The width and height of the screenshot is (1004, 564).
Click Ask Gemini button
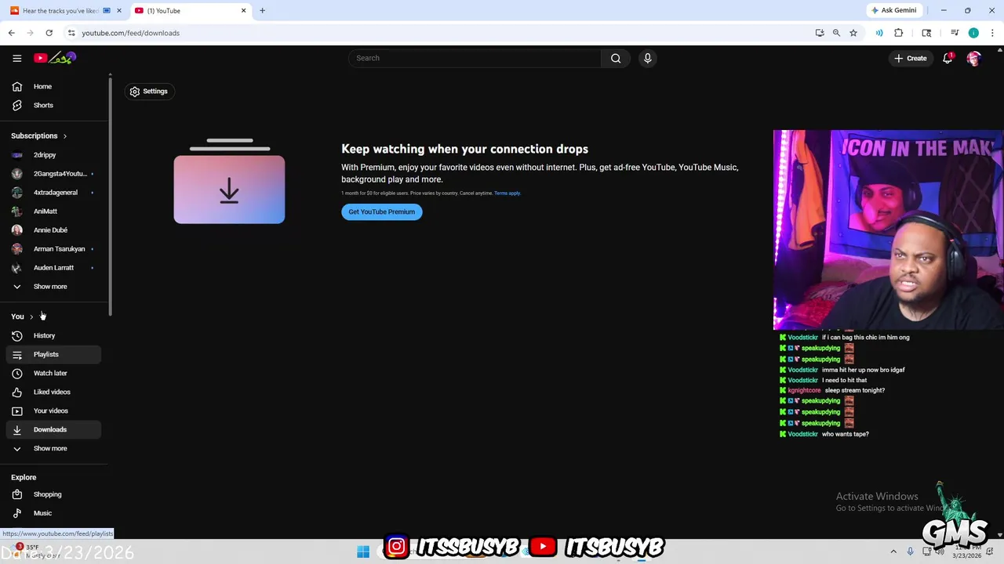[893, 10]
